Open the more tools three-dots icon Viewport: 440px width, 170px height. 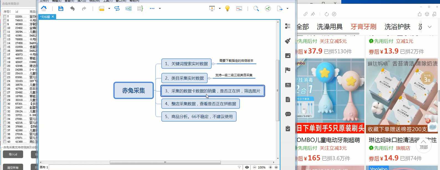pyautogui.click(x=152, y=9)
